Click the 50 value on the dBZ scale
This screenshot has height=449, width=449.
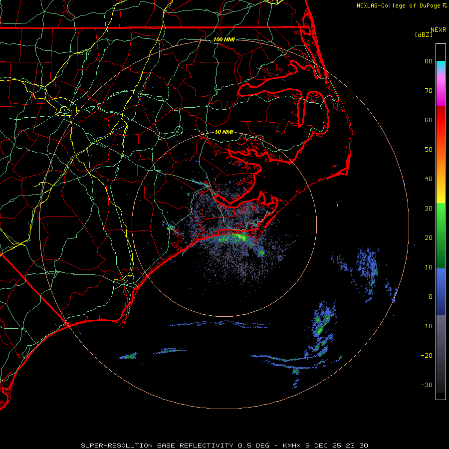[429, 150]
